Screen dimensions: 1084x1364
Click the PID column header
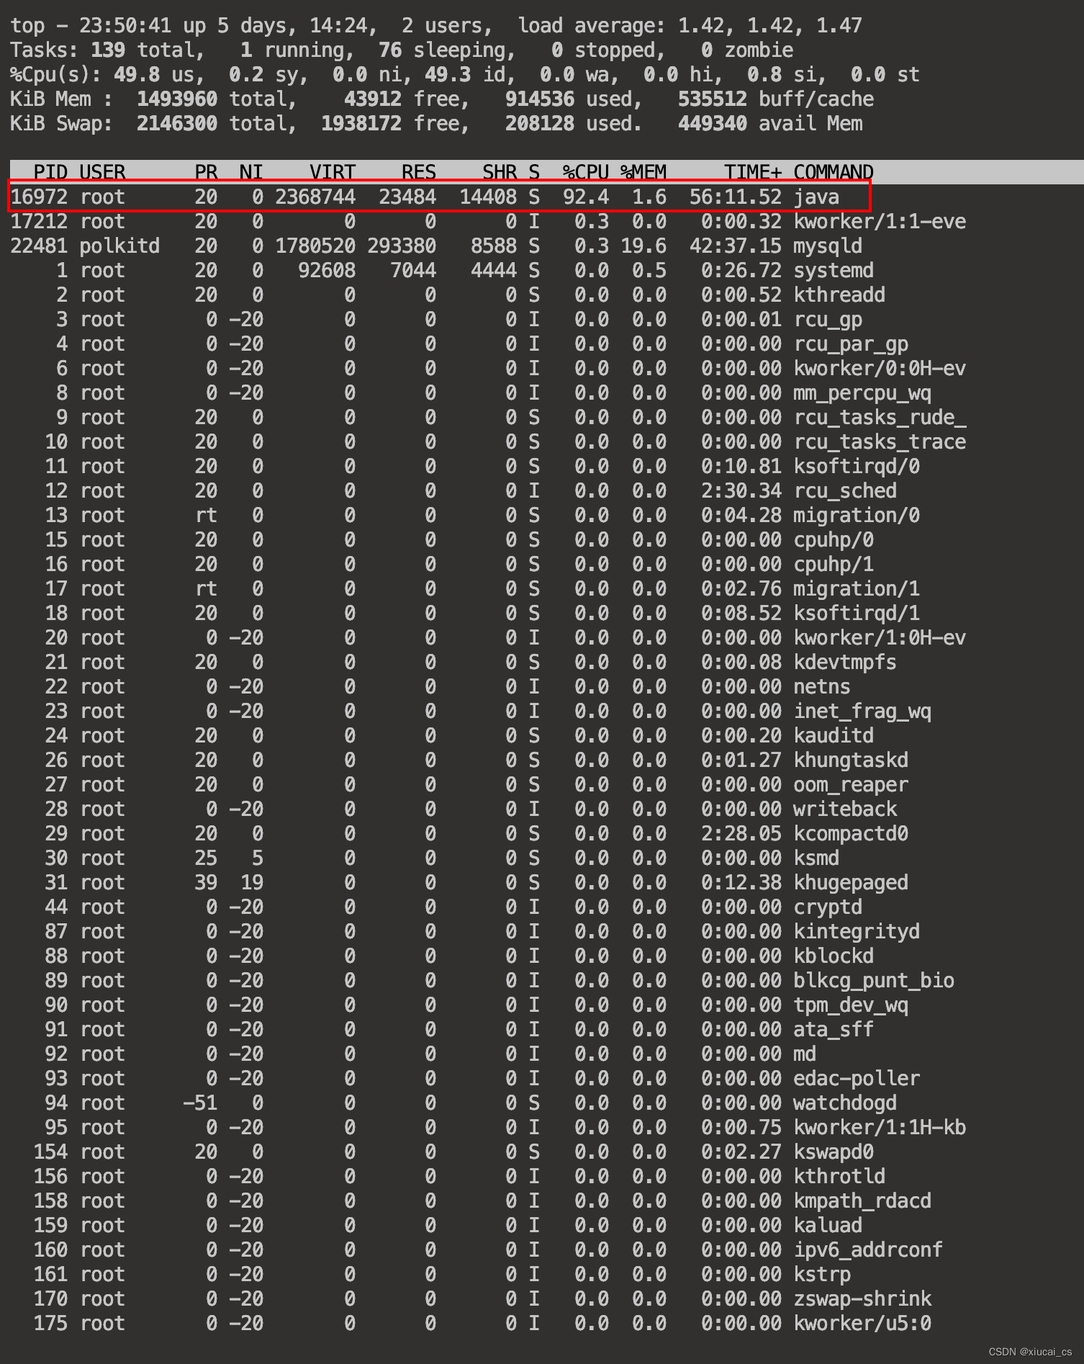pos(50,172)
